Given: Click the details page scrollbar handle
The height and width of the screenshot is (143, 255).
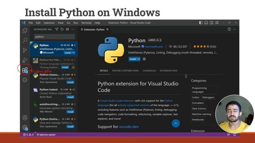Looking at the screenshot, I should [186, 76].
